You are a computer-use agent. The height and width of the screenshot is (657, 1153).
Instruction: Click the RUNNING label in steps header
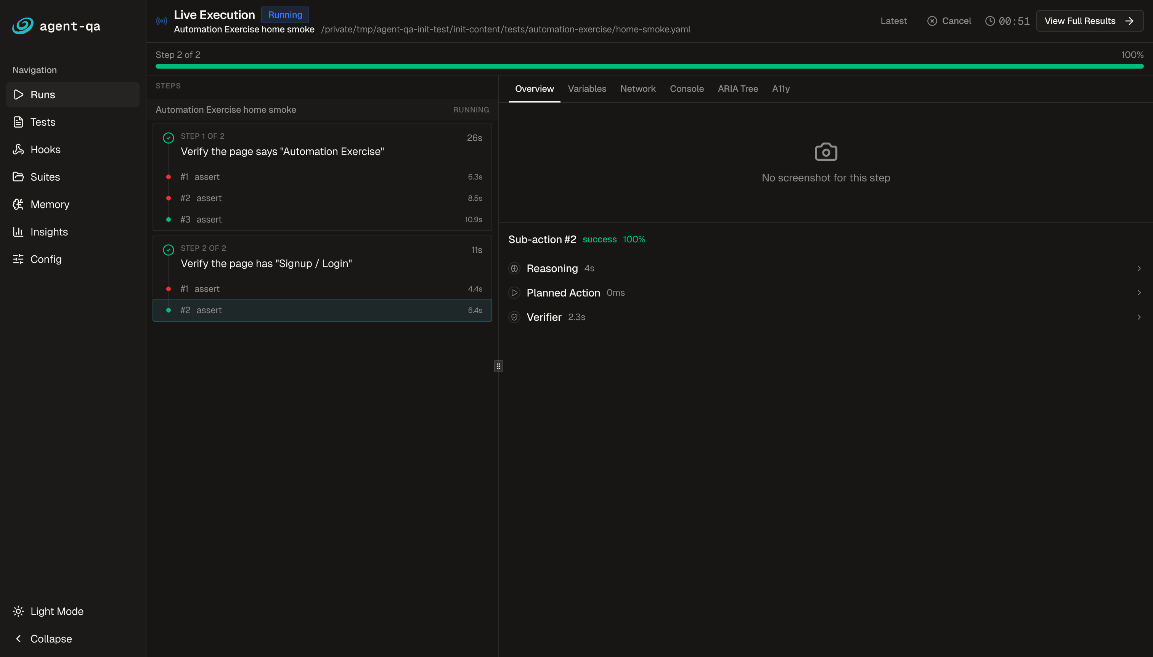pos(471,110)
